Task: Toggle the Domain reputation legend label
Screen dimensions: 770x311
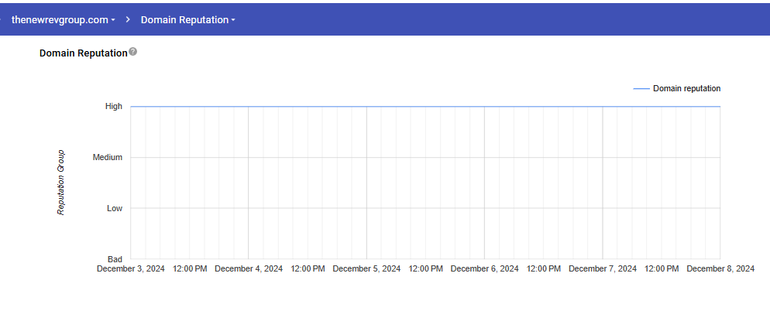Action: pos(686,89)
